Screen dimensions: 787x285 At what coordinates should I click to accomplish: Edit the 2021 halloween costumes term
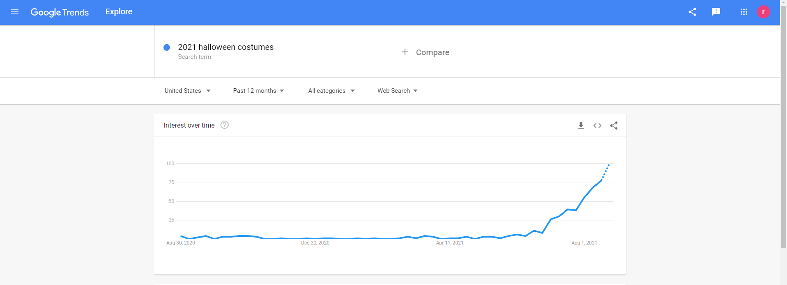coord(225,47)
